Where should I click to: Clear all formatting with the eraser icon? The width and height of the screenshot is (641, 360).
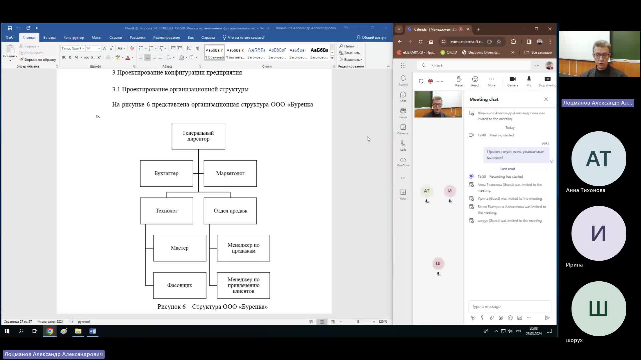pyautogui.click(x=132, y=48)
